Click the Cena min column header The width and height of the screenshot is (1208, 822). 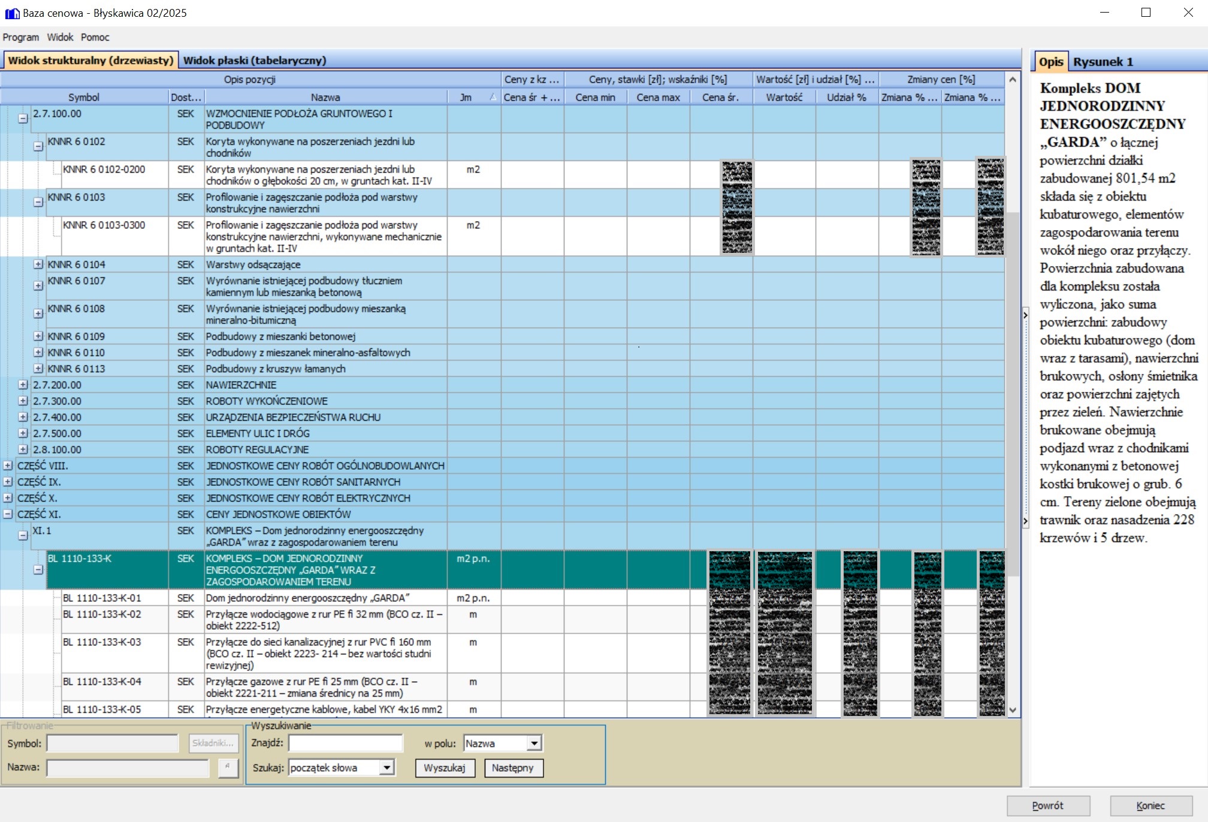point(595,97)
